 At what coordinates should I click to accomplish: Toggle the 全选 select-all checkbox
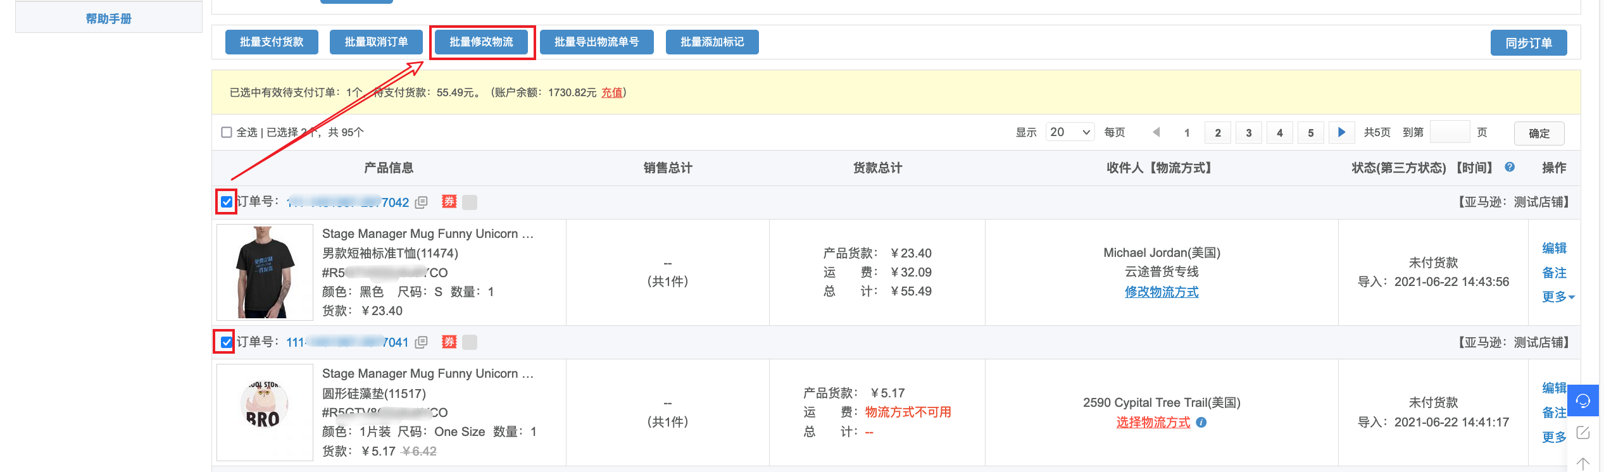click(227, 132)
